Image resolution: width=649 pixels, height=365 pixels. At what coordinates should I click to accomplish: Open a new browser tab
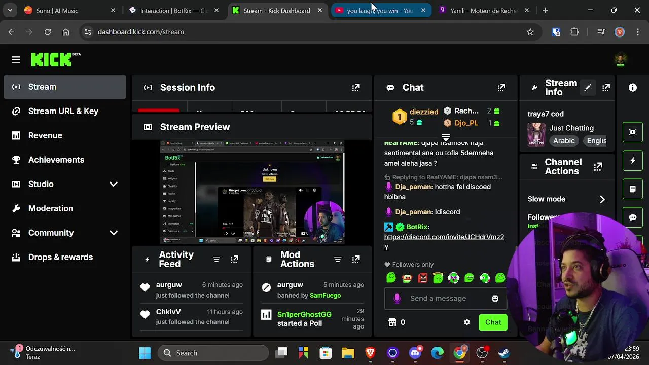(545, 10)
